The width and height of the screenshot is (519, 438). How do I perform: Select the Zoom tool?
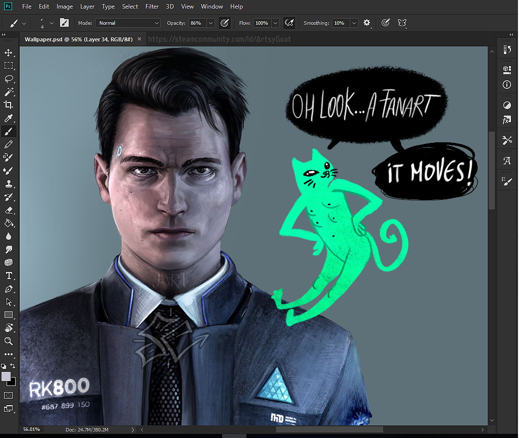[x=8, y=341]
